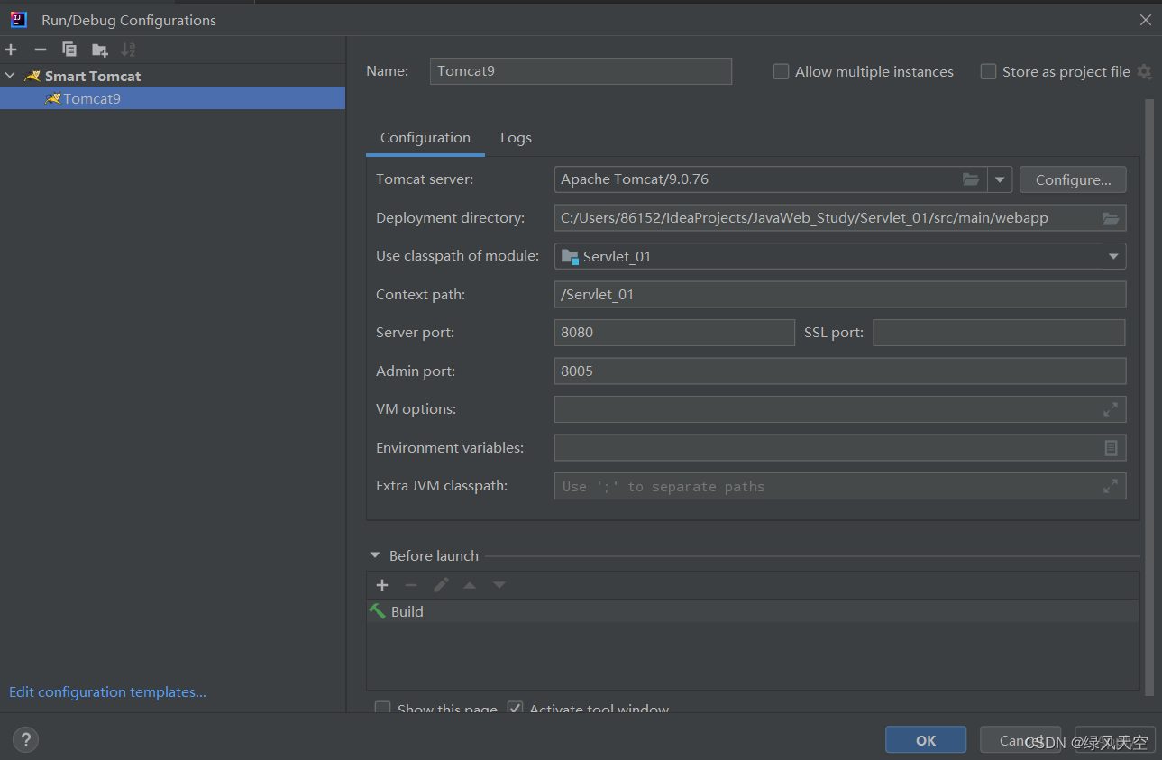Move the Before launch task up

pyautogui.click(x=470, y=585)
